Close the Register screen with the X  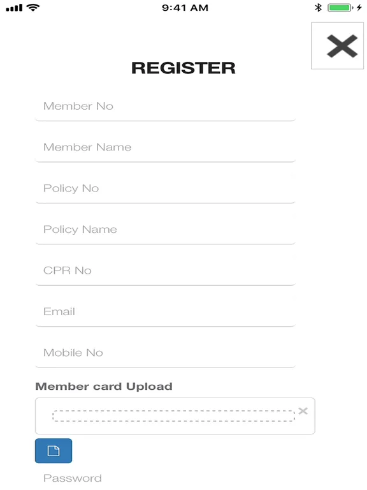(x=337, y=46)
